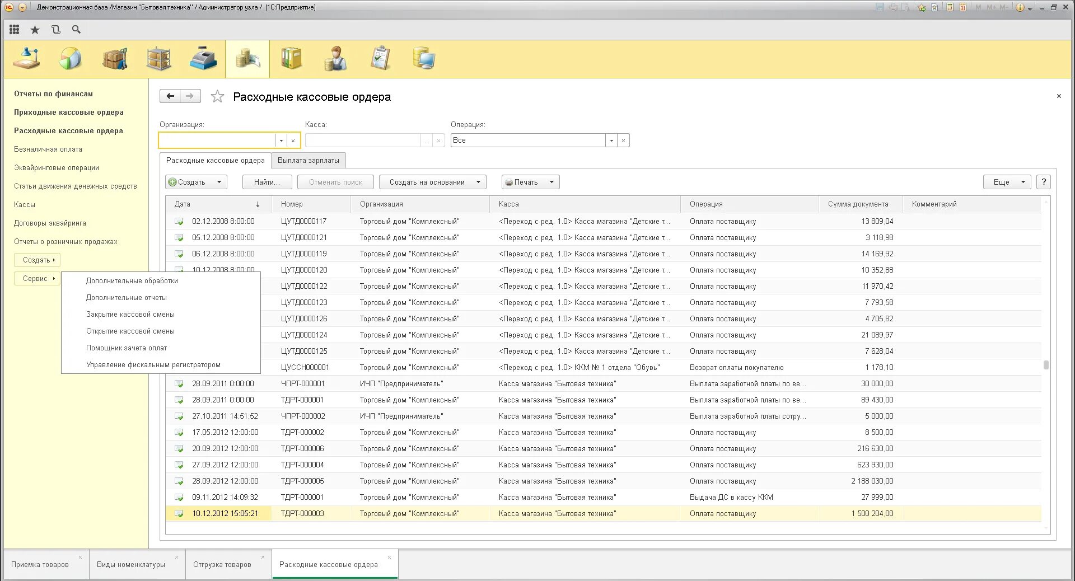1075x581 pixels.
Task: Open Создать на основании dropdown
Action: (433, 182)
